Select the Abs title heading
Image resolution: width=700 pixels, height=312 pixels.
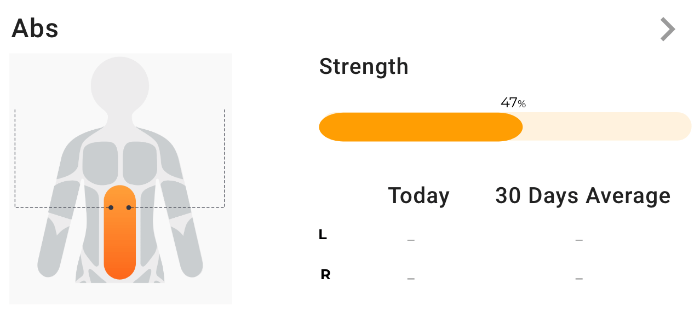tap(35, 28)
